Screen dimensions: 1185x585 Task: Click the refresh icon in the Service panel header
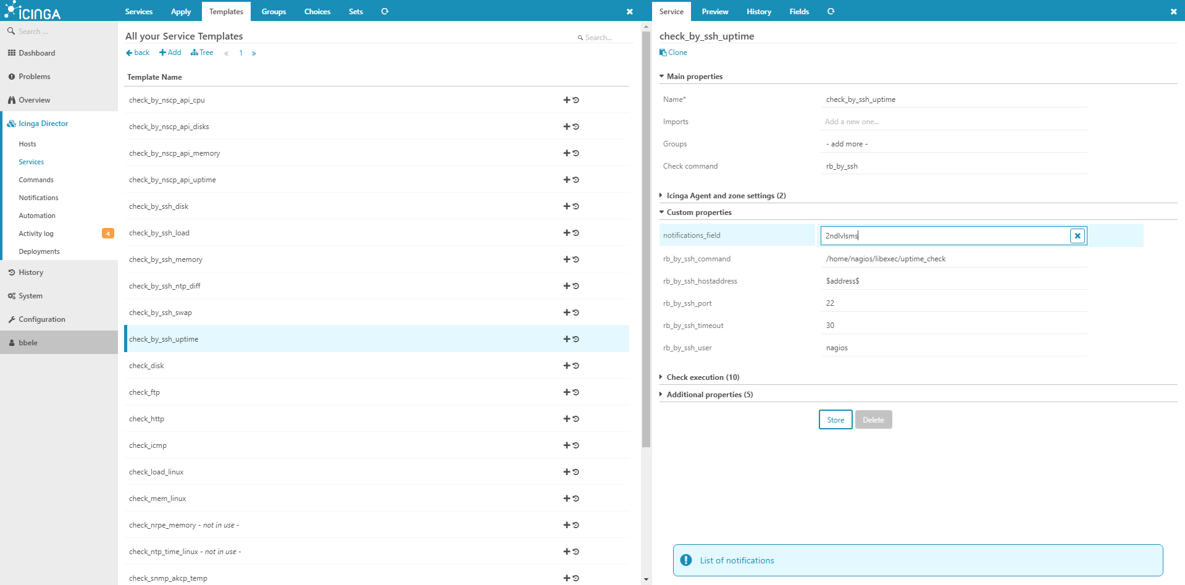[831, 11]
